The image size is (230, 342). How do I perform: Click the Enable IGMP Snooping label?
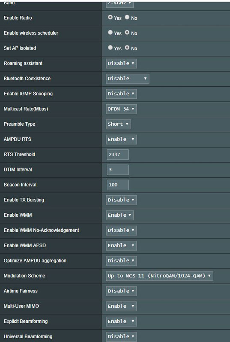(28, 94)
